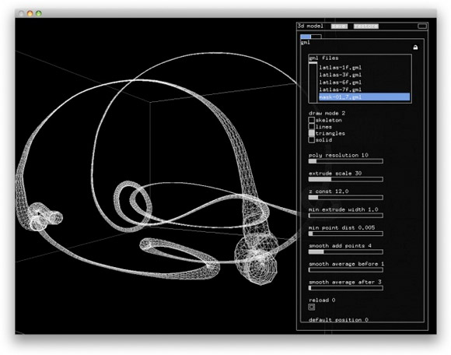
Task: Switch to the second empty panel tab
Action: click(316, 37)
